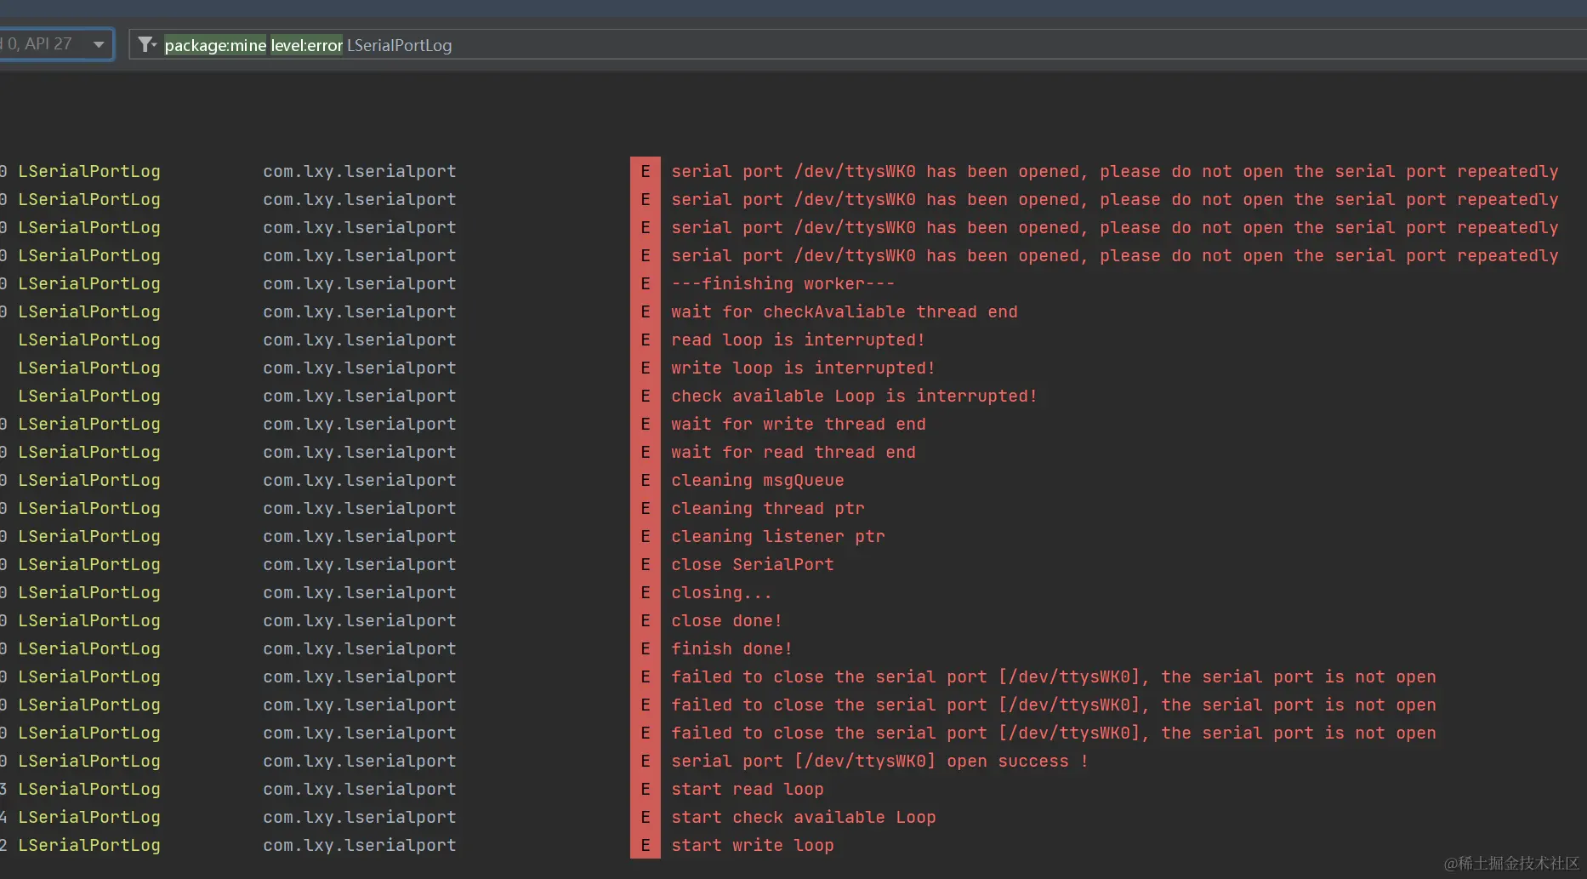This screenshot has height=879, width=1587.
Task: Open the Logcat filter options funnel icon
Action: pos(147,44)
